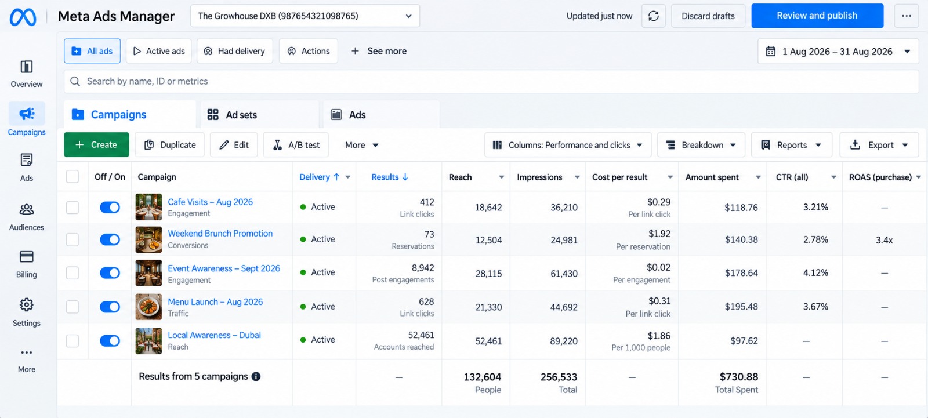Sort by Results descending arrow
This screenshot has width=928, height=418.
coord(405,177)
